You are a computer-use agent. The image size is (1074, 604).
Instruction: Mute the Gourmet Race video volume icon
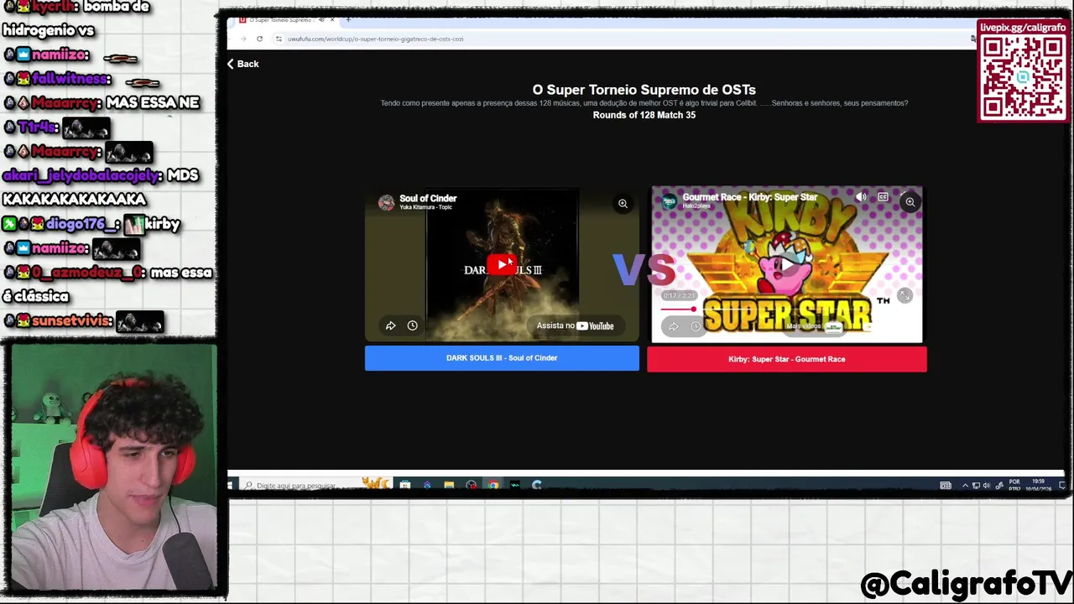(x=861, y=197)
